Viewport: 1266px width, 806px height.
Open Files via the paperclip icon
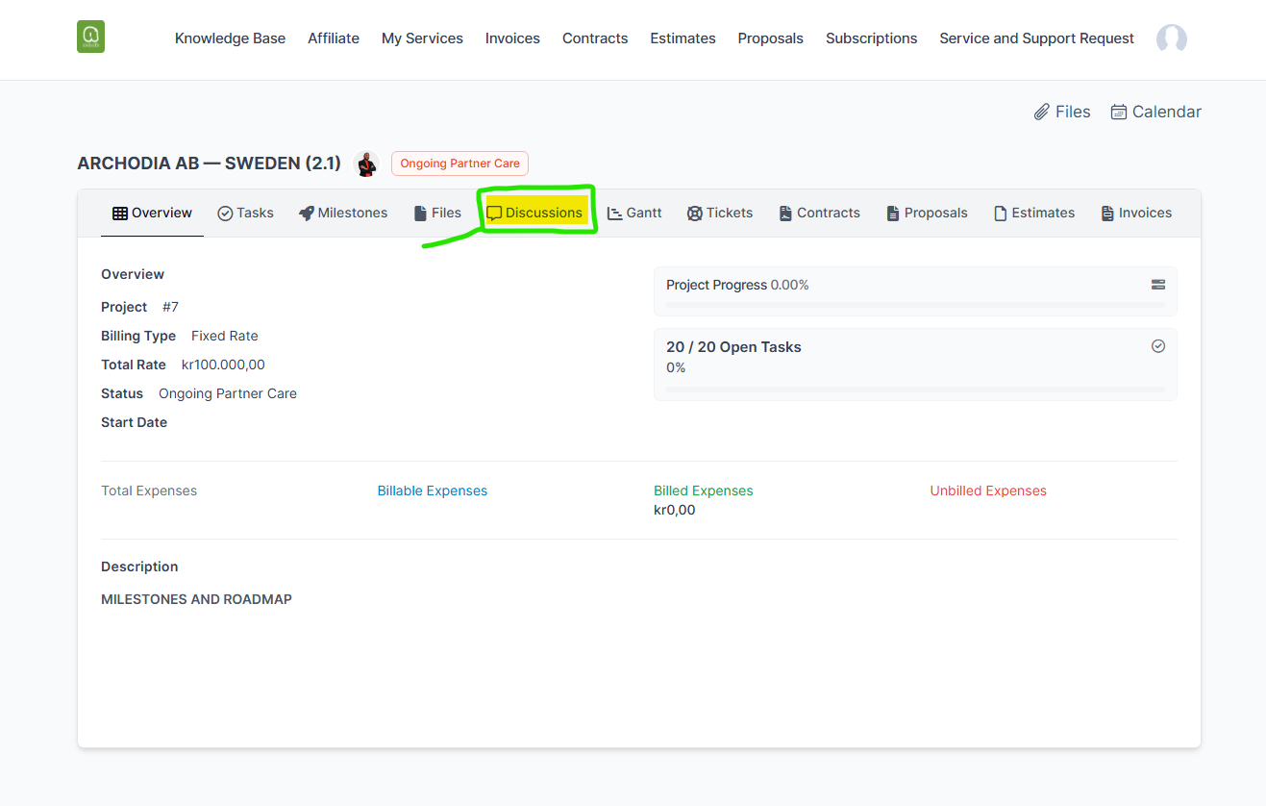[x=1042, y=113]
